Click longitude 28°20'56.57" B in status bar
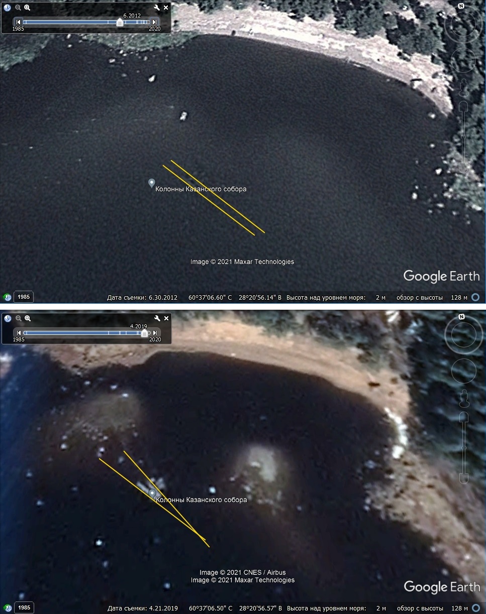The height and width of the screenshot is (614, 486). (x=260, y=608)
